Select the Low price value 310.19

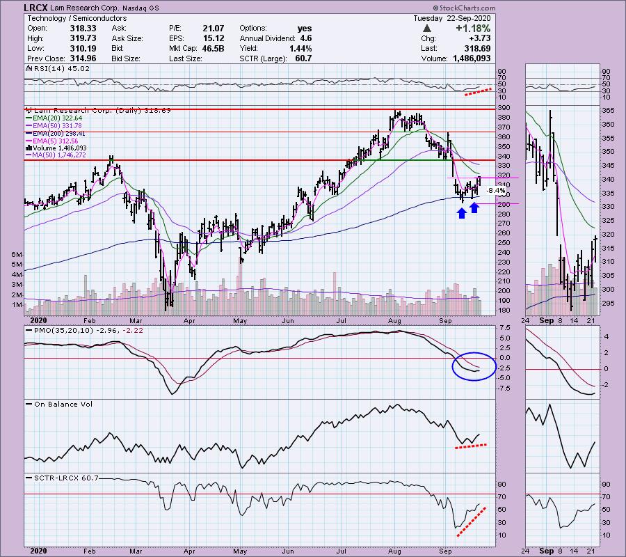83,48
